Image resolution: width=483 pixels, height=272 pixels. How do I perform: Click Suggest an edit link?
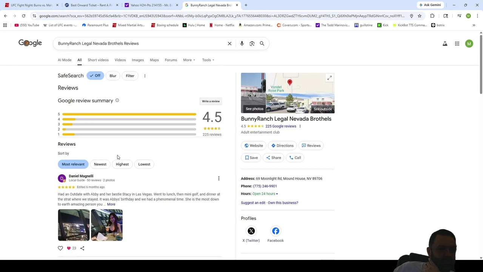click(253, 203)
